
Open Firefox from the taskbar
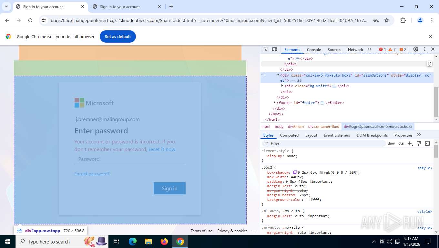pos(164,242)
